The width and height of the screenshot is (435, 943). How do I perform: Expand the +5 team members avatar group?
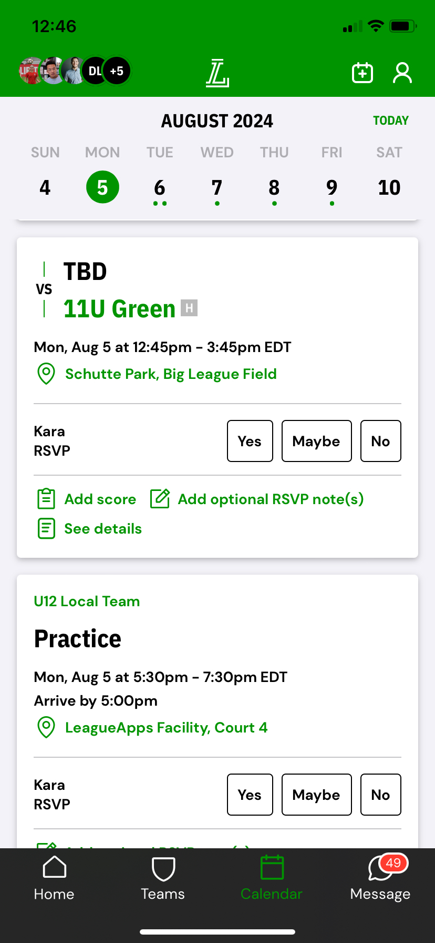117,71
